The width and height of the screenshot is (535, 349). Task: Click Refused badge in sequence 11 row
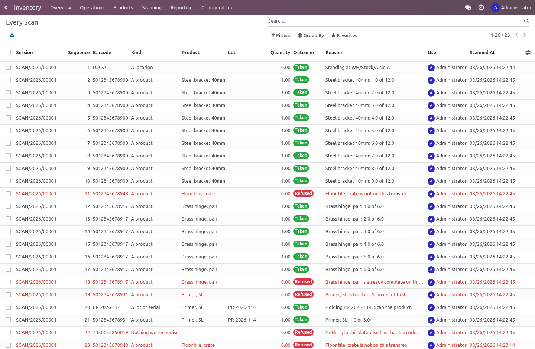click(303, 193)
